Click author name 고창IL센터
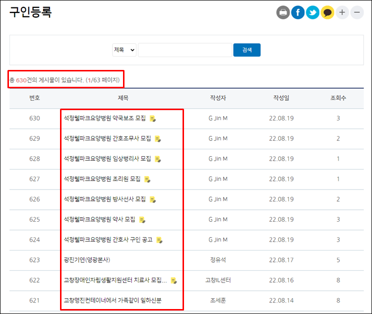The height and width of the screenshot is (314, 372). pos(218,280)
